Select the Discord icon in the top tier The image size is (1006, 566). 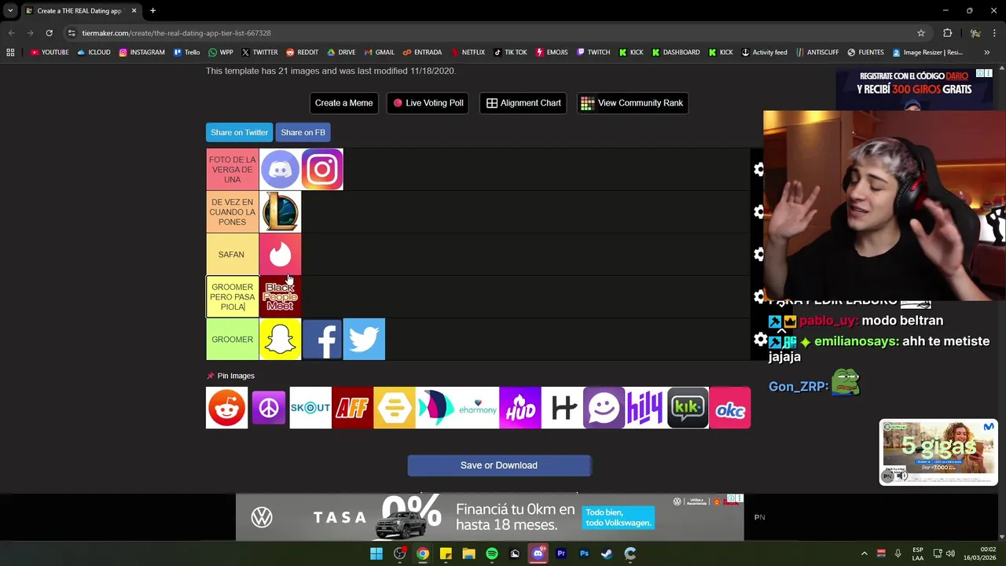coord(280,169)
